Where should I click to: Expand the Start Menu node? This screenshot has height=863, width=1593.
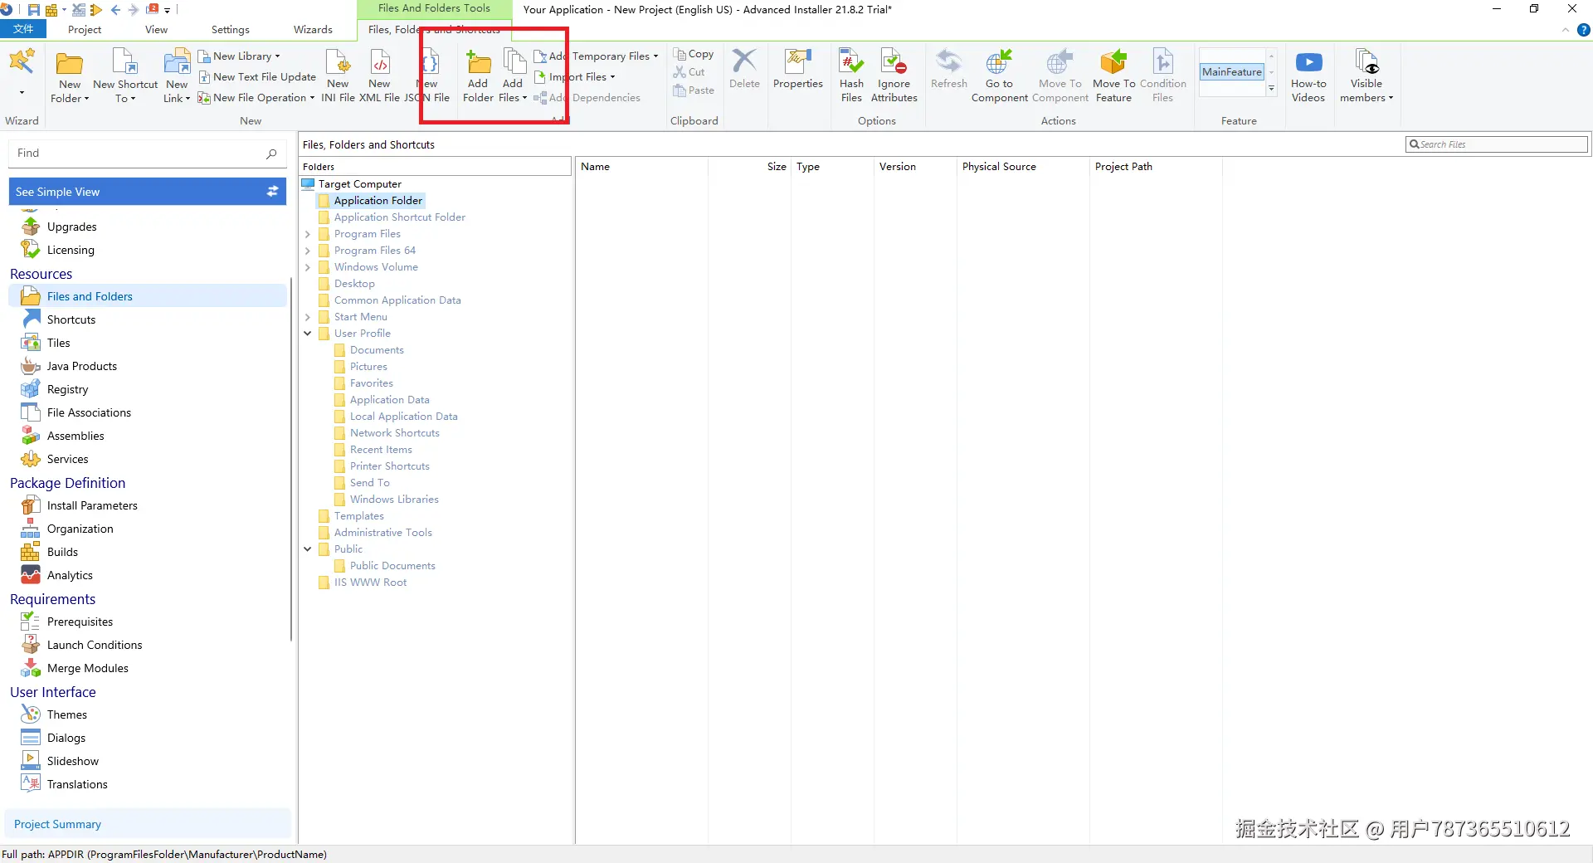[x=308, y=317]
